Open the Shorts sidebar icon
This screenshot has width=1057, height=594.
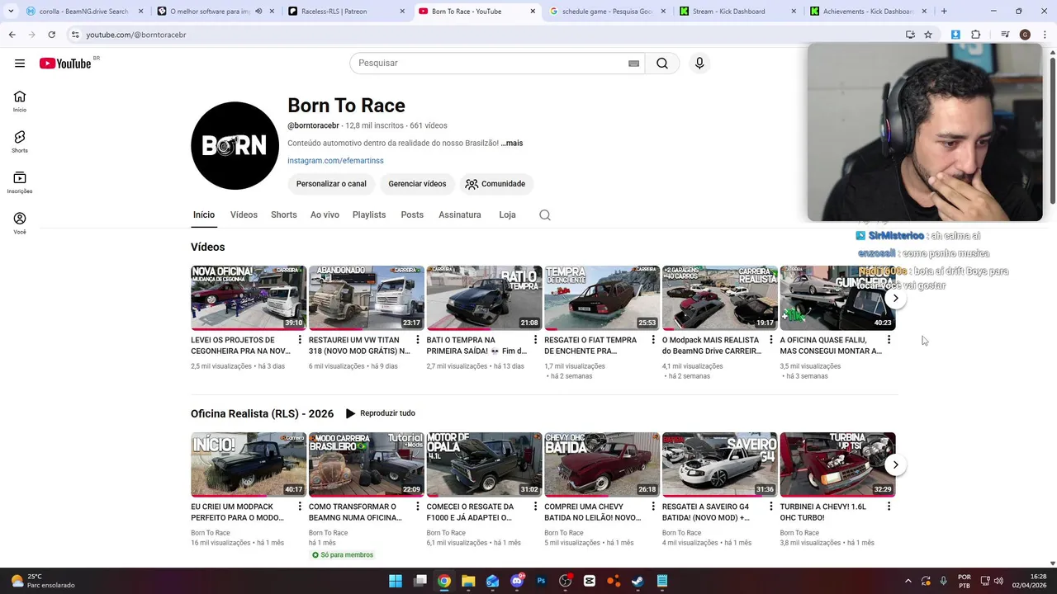(x=20, y=142)
